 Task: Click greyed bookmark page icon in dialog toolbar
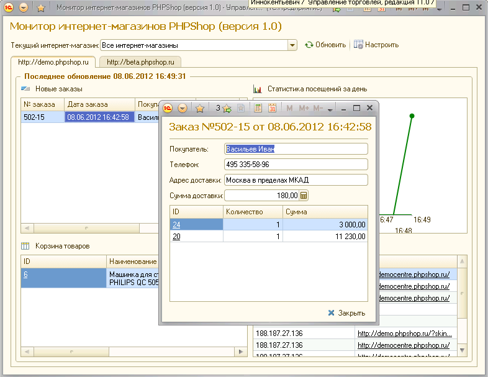(241, 108)
